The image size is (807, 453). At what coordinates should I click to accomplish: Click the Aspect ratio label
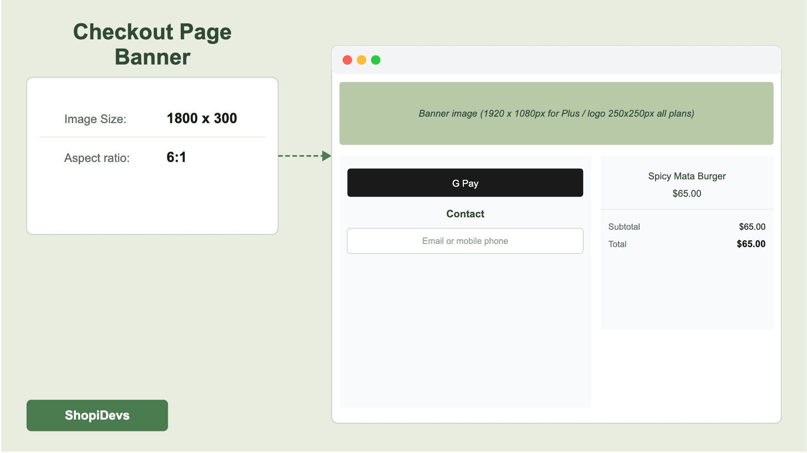97,158
